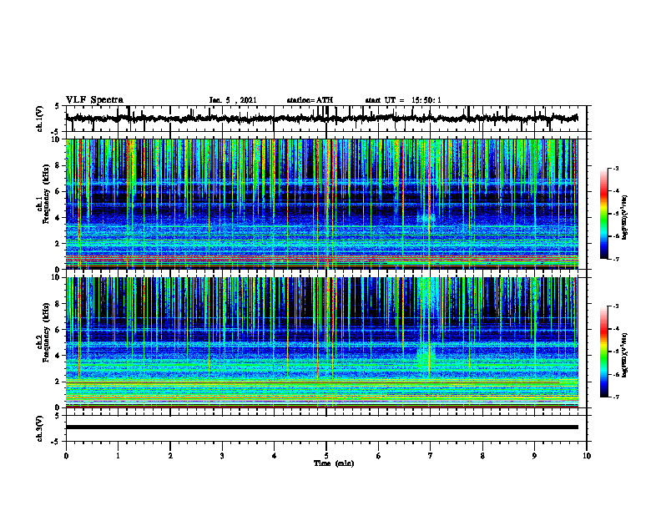Click the ch.1 voltage waveform trace

pos(322,119)
